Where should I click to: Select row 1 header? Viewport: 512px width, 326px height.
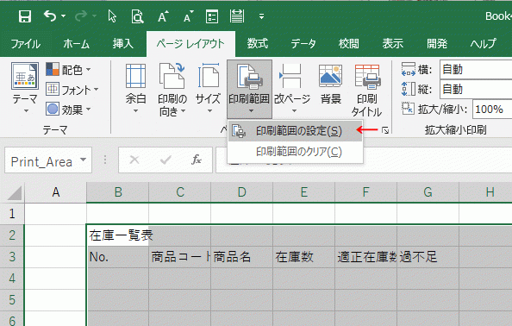click(x=12, y=214)
